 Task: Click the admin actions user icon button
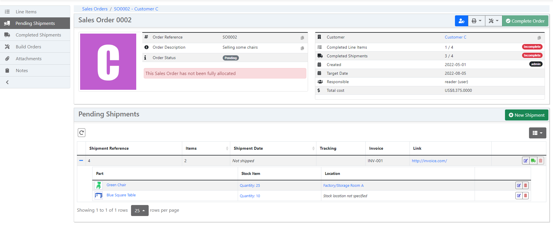tap(461, 21)
